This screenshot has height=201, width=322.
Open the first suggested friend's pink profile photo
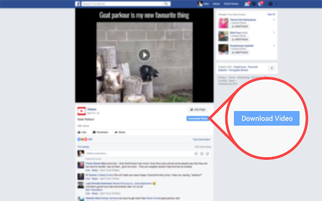[x=223, y=23]
